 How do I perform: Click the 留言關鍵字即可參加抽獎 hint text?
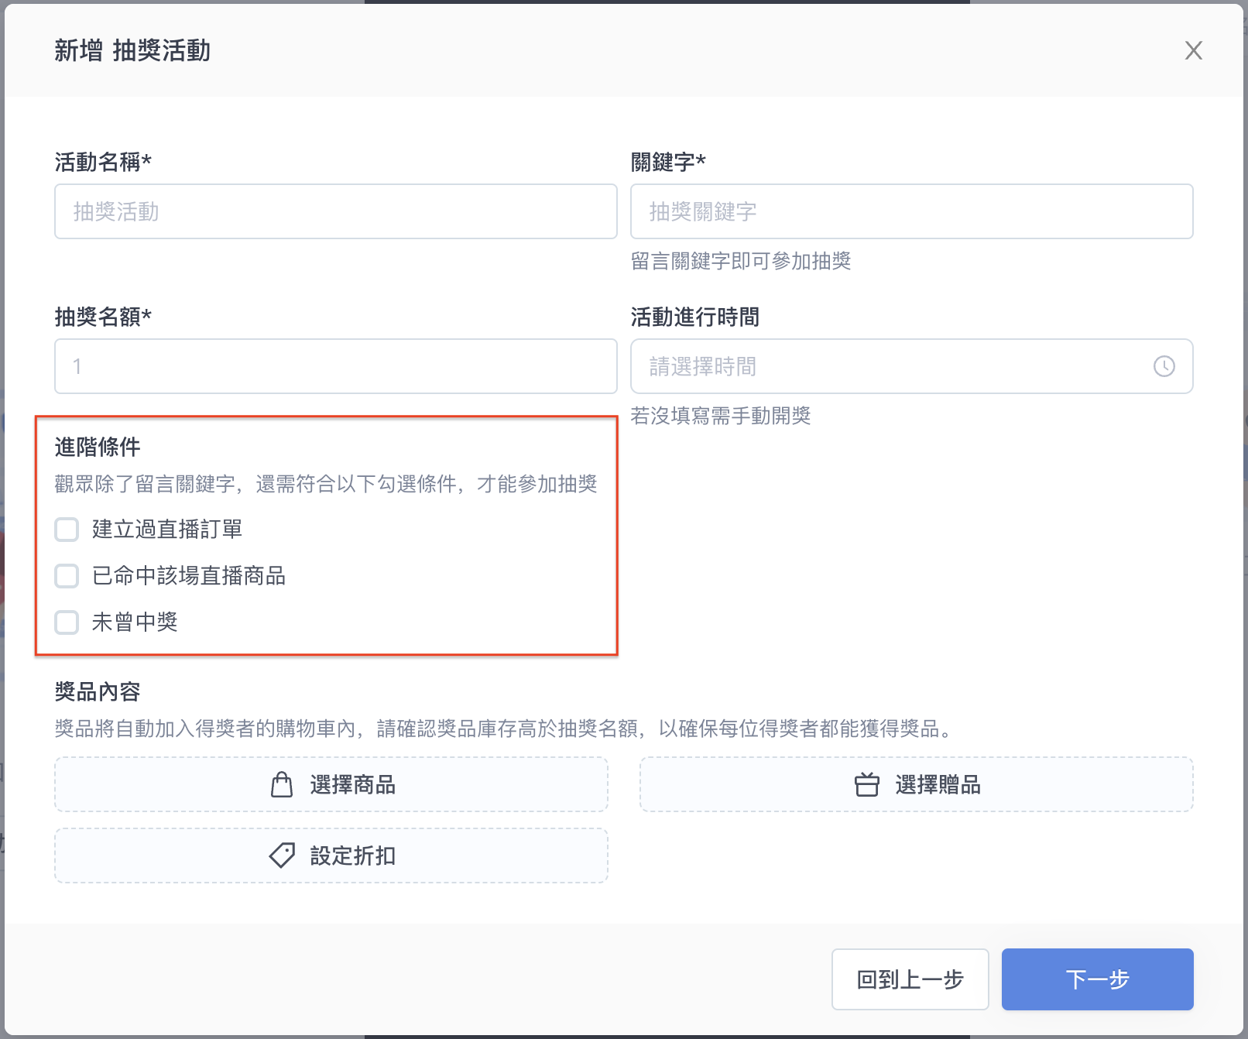click(x=741, y=261)
